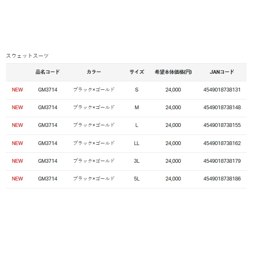Click JAN code 4549018738148
The image size is (253, 253).
[222, 108]
